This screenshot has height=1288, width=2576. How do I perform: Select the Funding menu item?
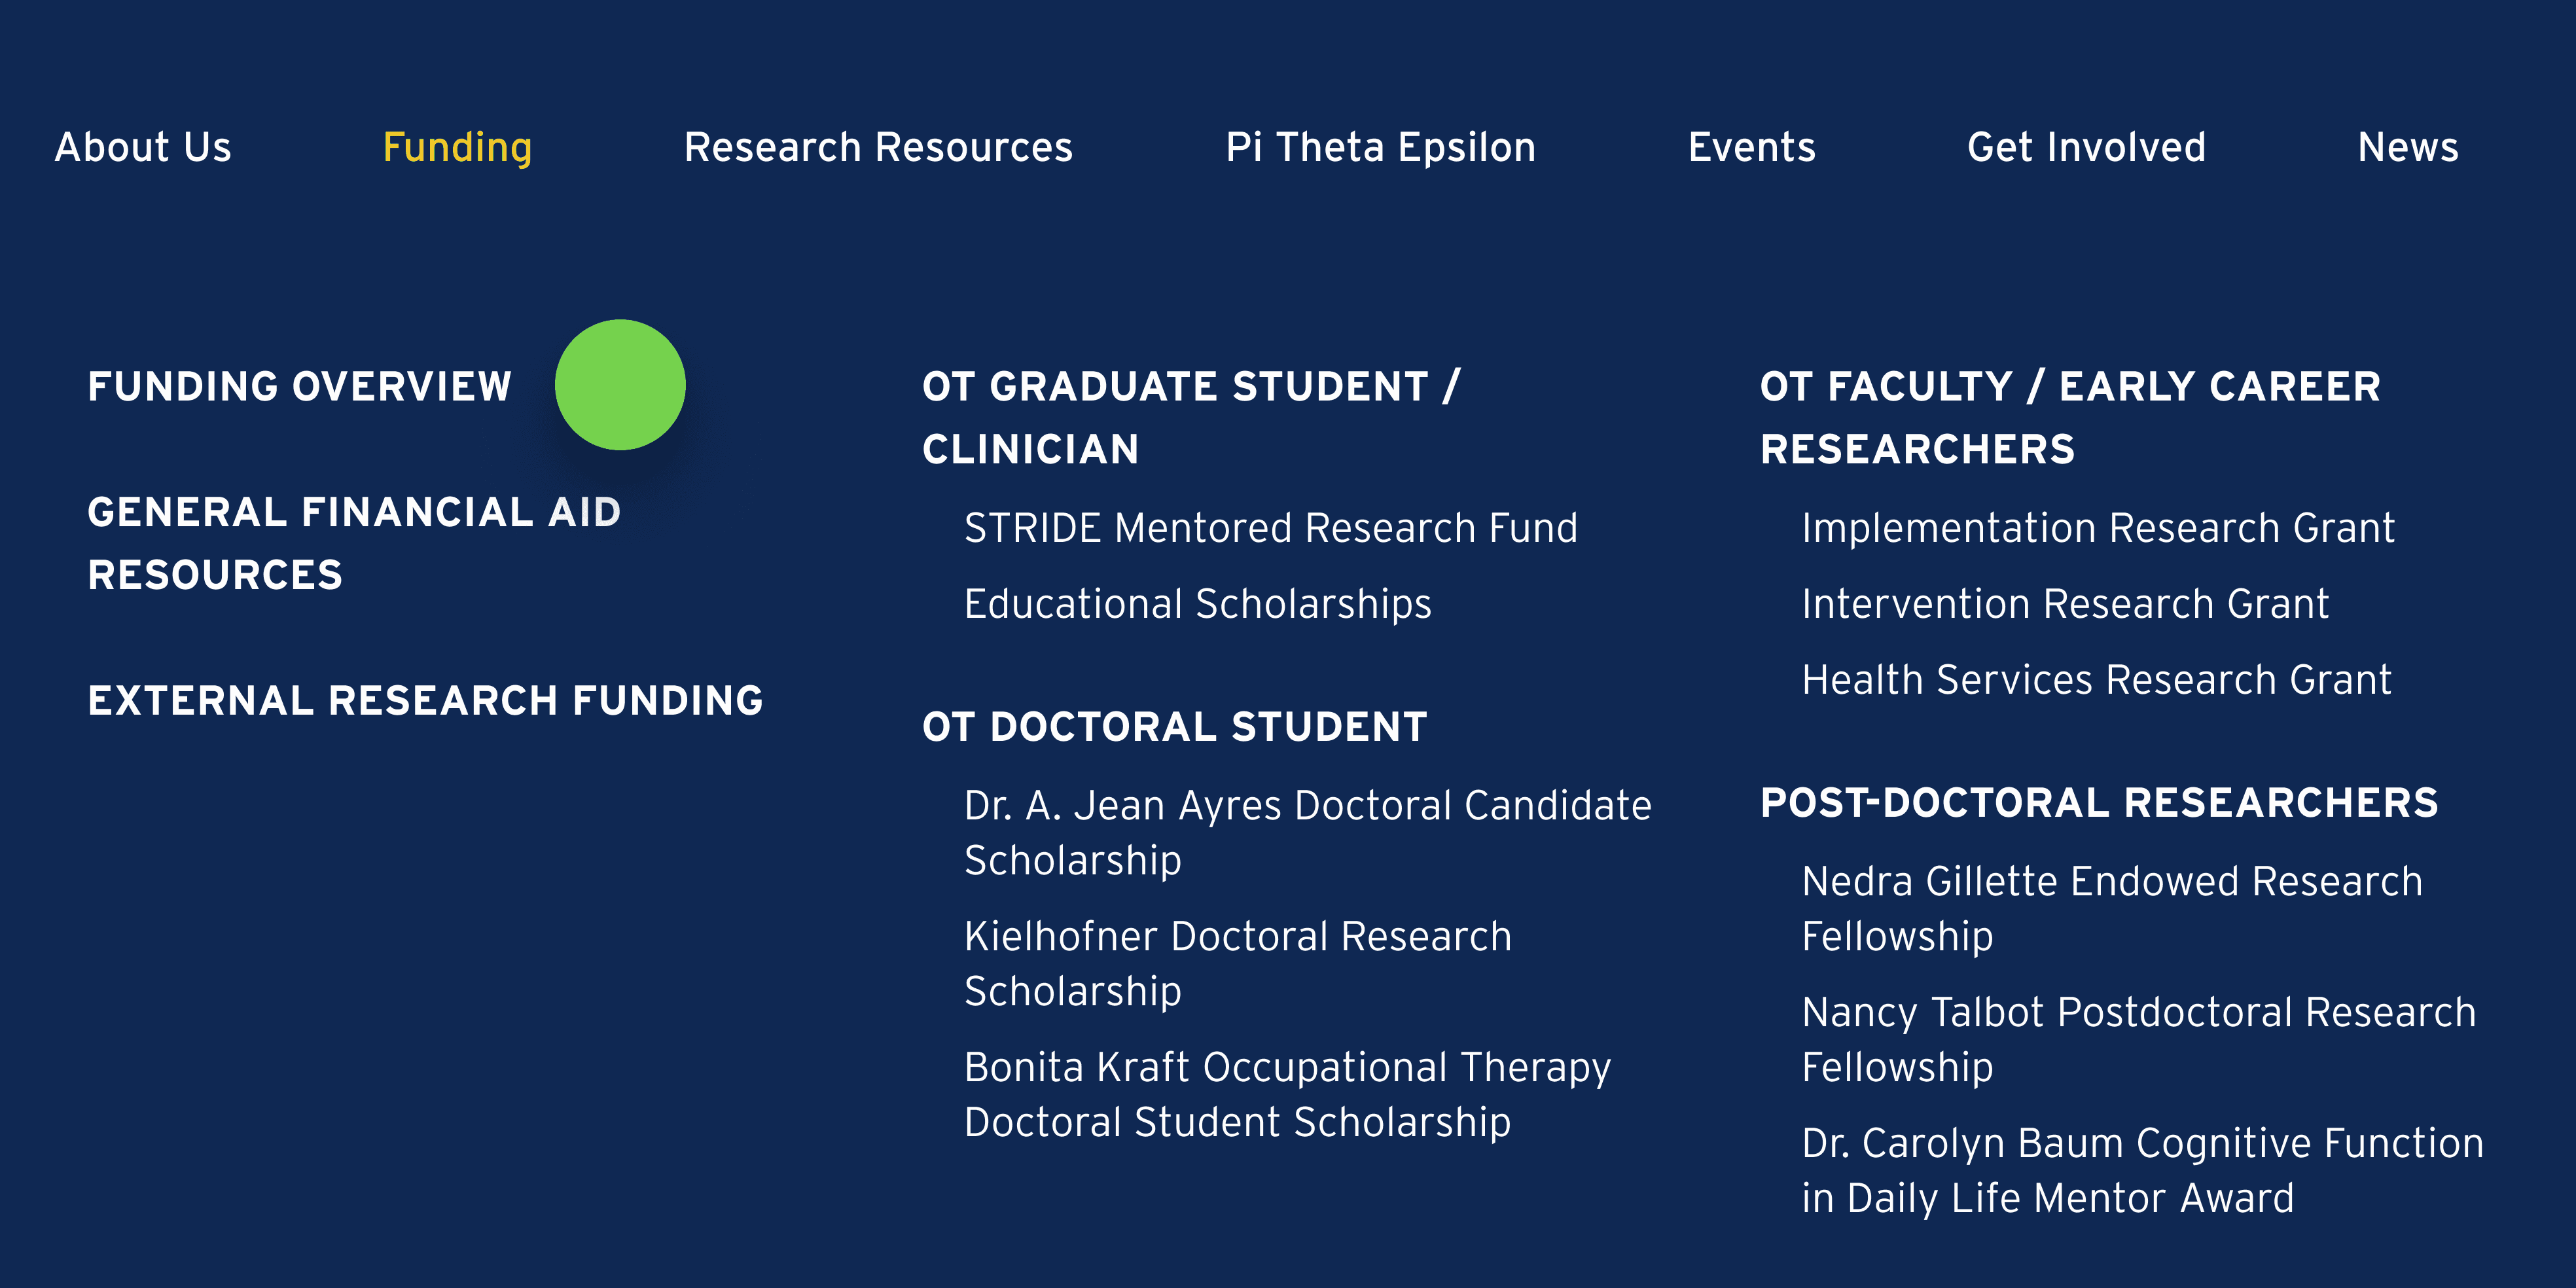tap(457, 147)
